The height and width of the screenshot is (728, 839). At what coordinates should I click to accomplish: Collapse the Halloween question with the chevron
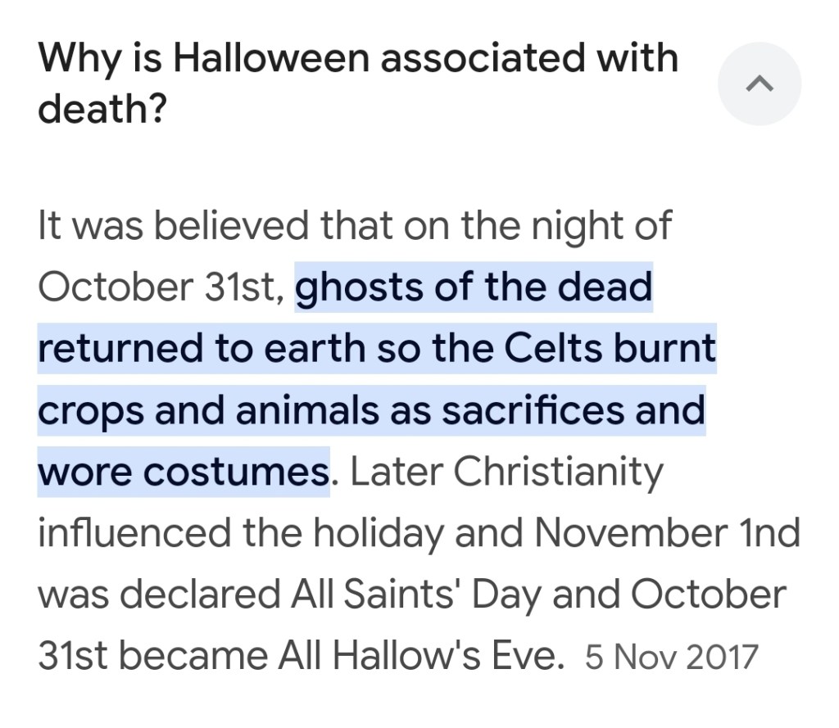pos(759,84)
